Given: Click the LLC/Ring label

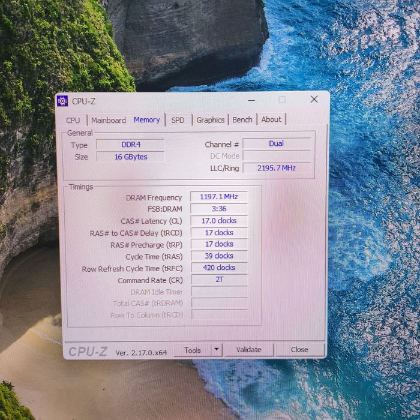Looking at the screenshot, I should [x=224, y=169].
